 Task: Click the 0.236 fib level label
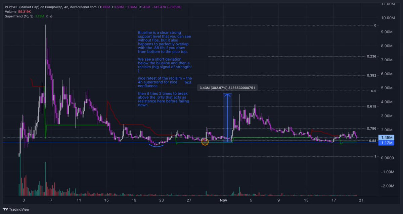[x=371, y=56]
